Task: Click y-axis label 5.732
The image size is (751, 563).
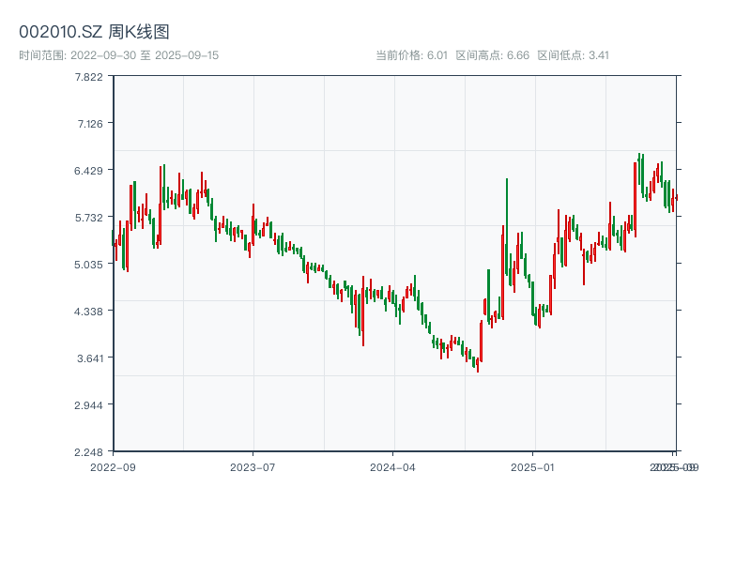Action: 89,218
